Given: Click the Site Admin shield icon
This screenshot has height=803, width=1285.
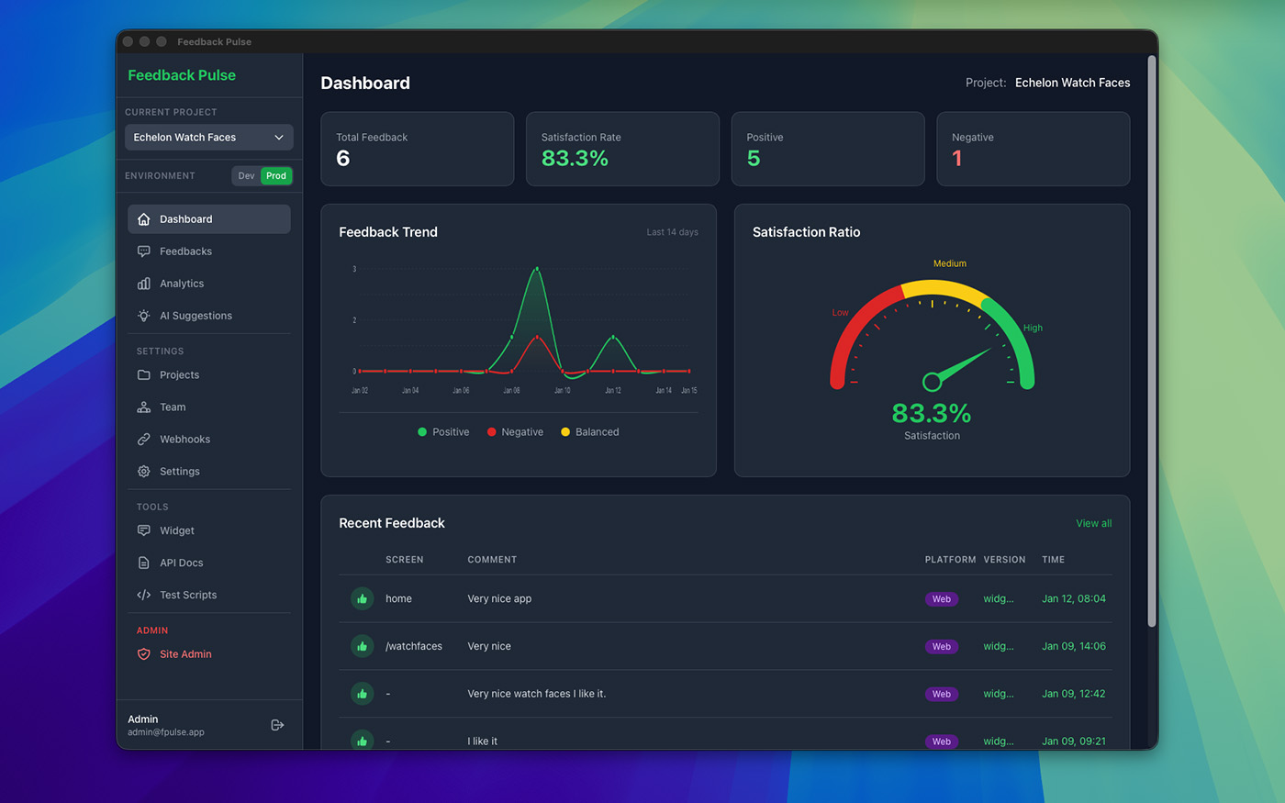Looking at the screenshot, I should pyautogui.click(x=142, y=654).
